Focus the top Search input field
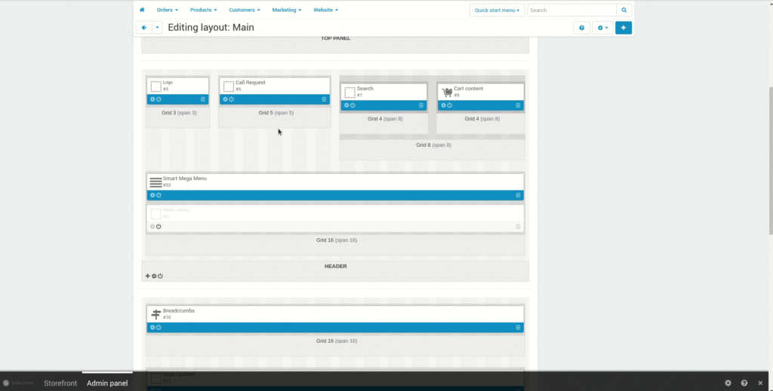This screenshot has height=391, width=773. (571, 11)
